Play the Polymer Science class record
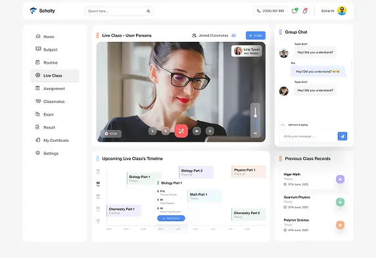Image resolution: width=376 pixels, height=258 pixels. [x=340, y=225]
